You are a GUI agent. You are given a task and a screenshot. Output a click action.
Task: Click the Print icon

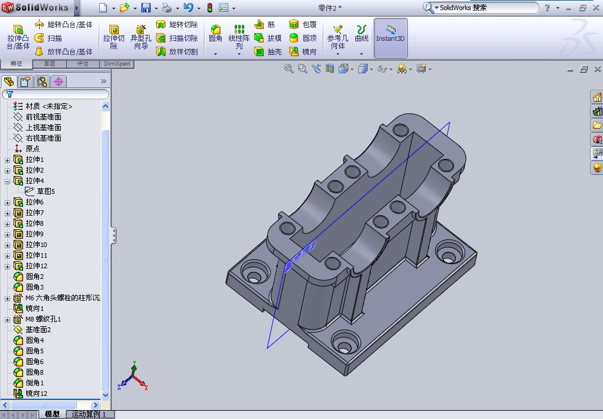167,8
